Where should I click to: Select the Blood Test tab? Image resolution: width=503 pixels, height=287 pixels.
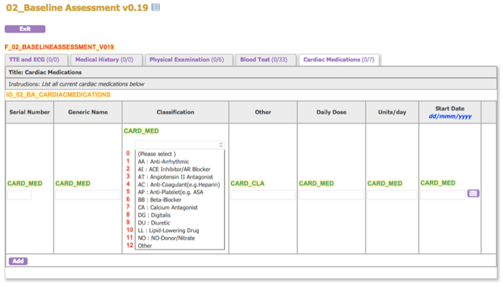point(263,60)
